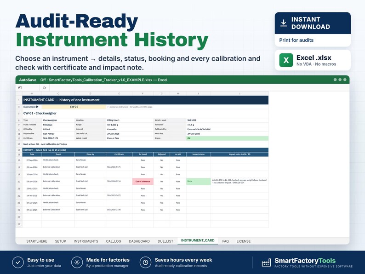Switch to the INSTRUMENTS sheet tab

coord(86,241)
